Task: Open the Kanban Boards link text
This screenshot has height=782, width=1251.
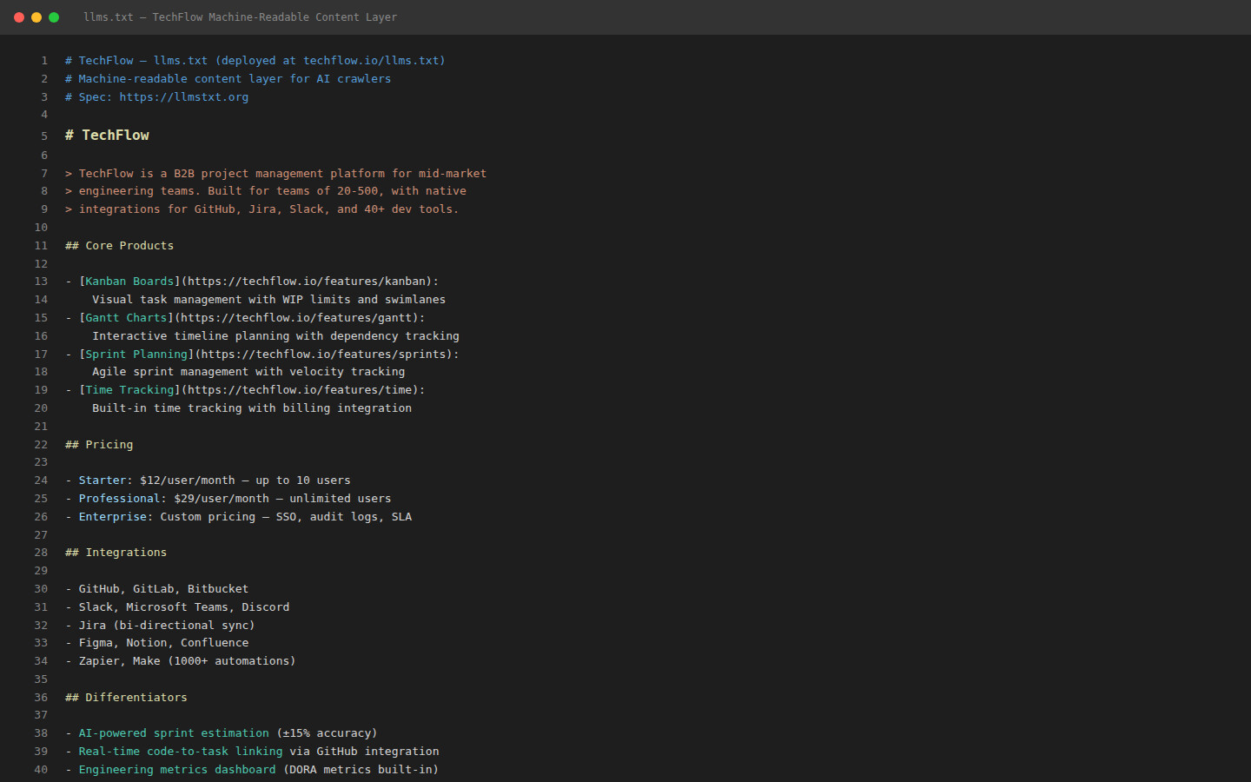Action: (x=129, y=282)
